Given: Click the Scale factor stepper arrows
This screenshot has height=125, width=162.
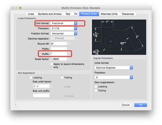Looking at the screenshot, I should click(69, 59).
